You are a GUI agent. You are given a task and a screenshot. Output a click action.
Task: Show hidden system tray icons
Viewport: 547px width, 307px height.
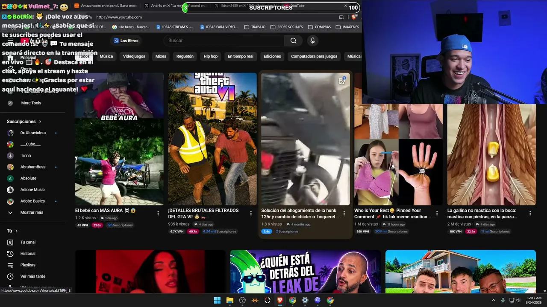point(494,300)
